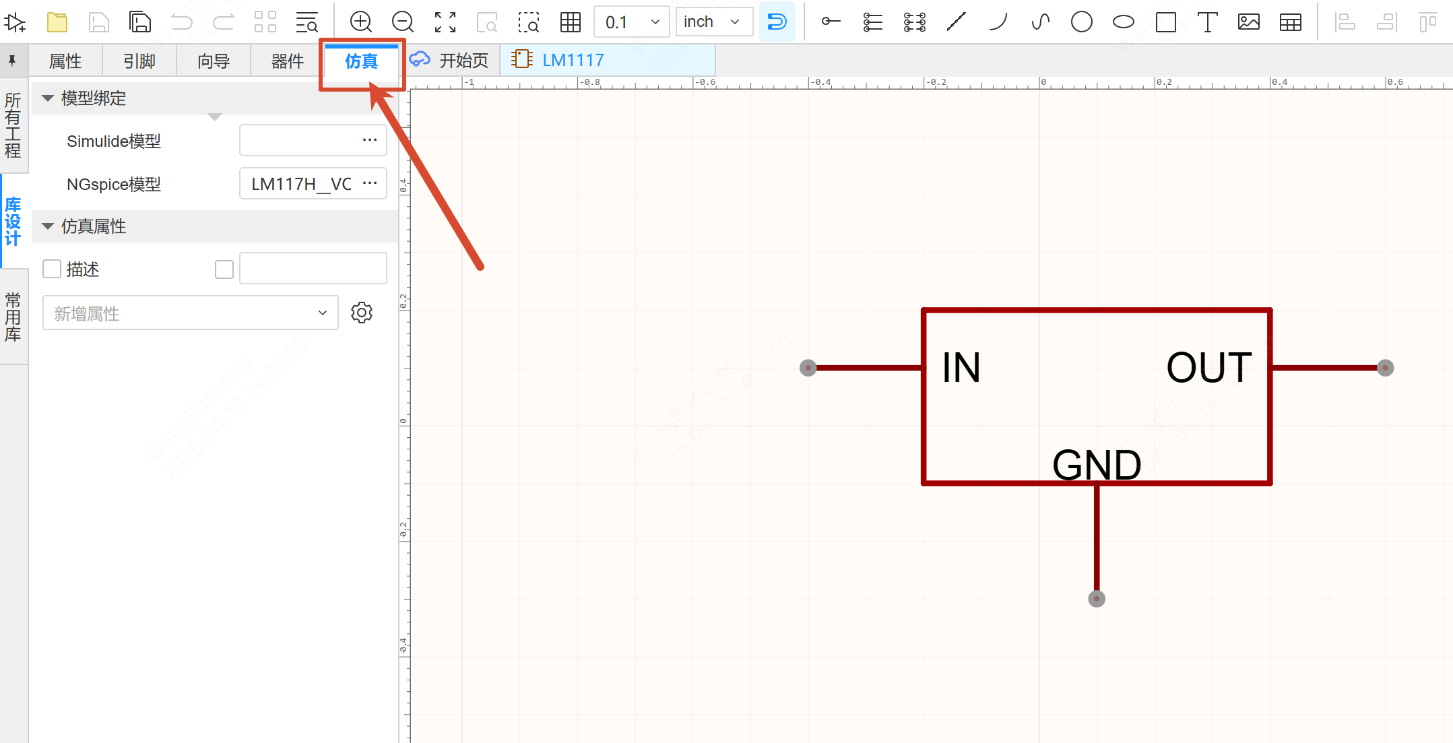Select the fit-to-screen icon
1453x743 pixels.
coord(445,22)
